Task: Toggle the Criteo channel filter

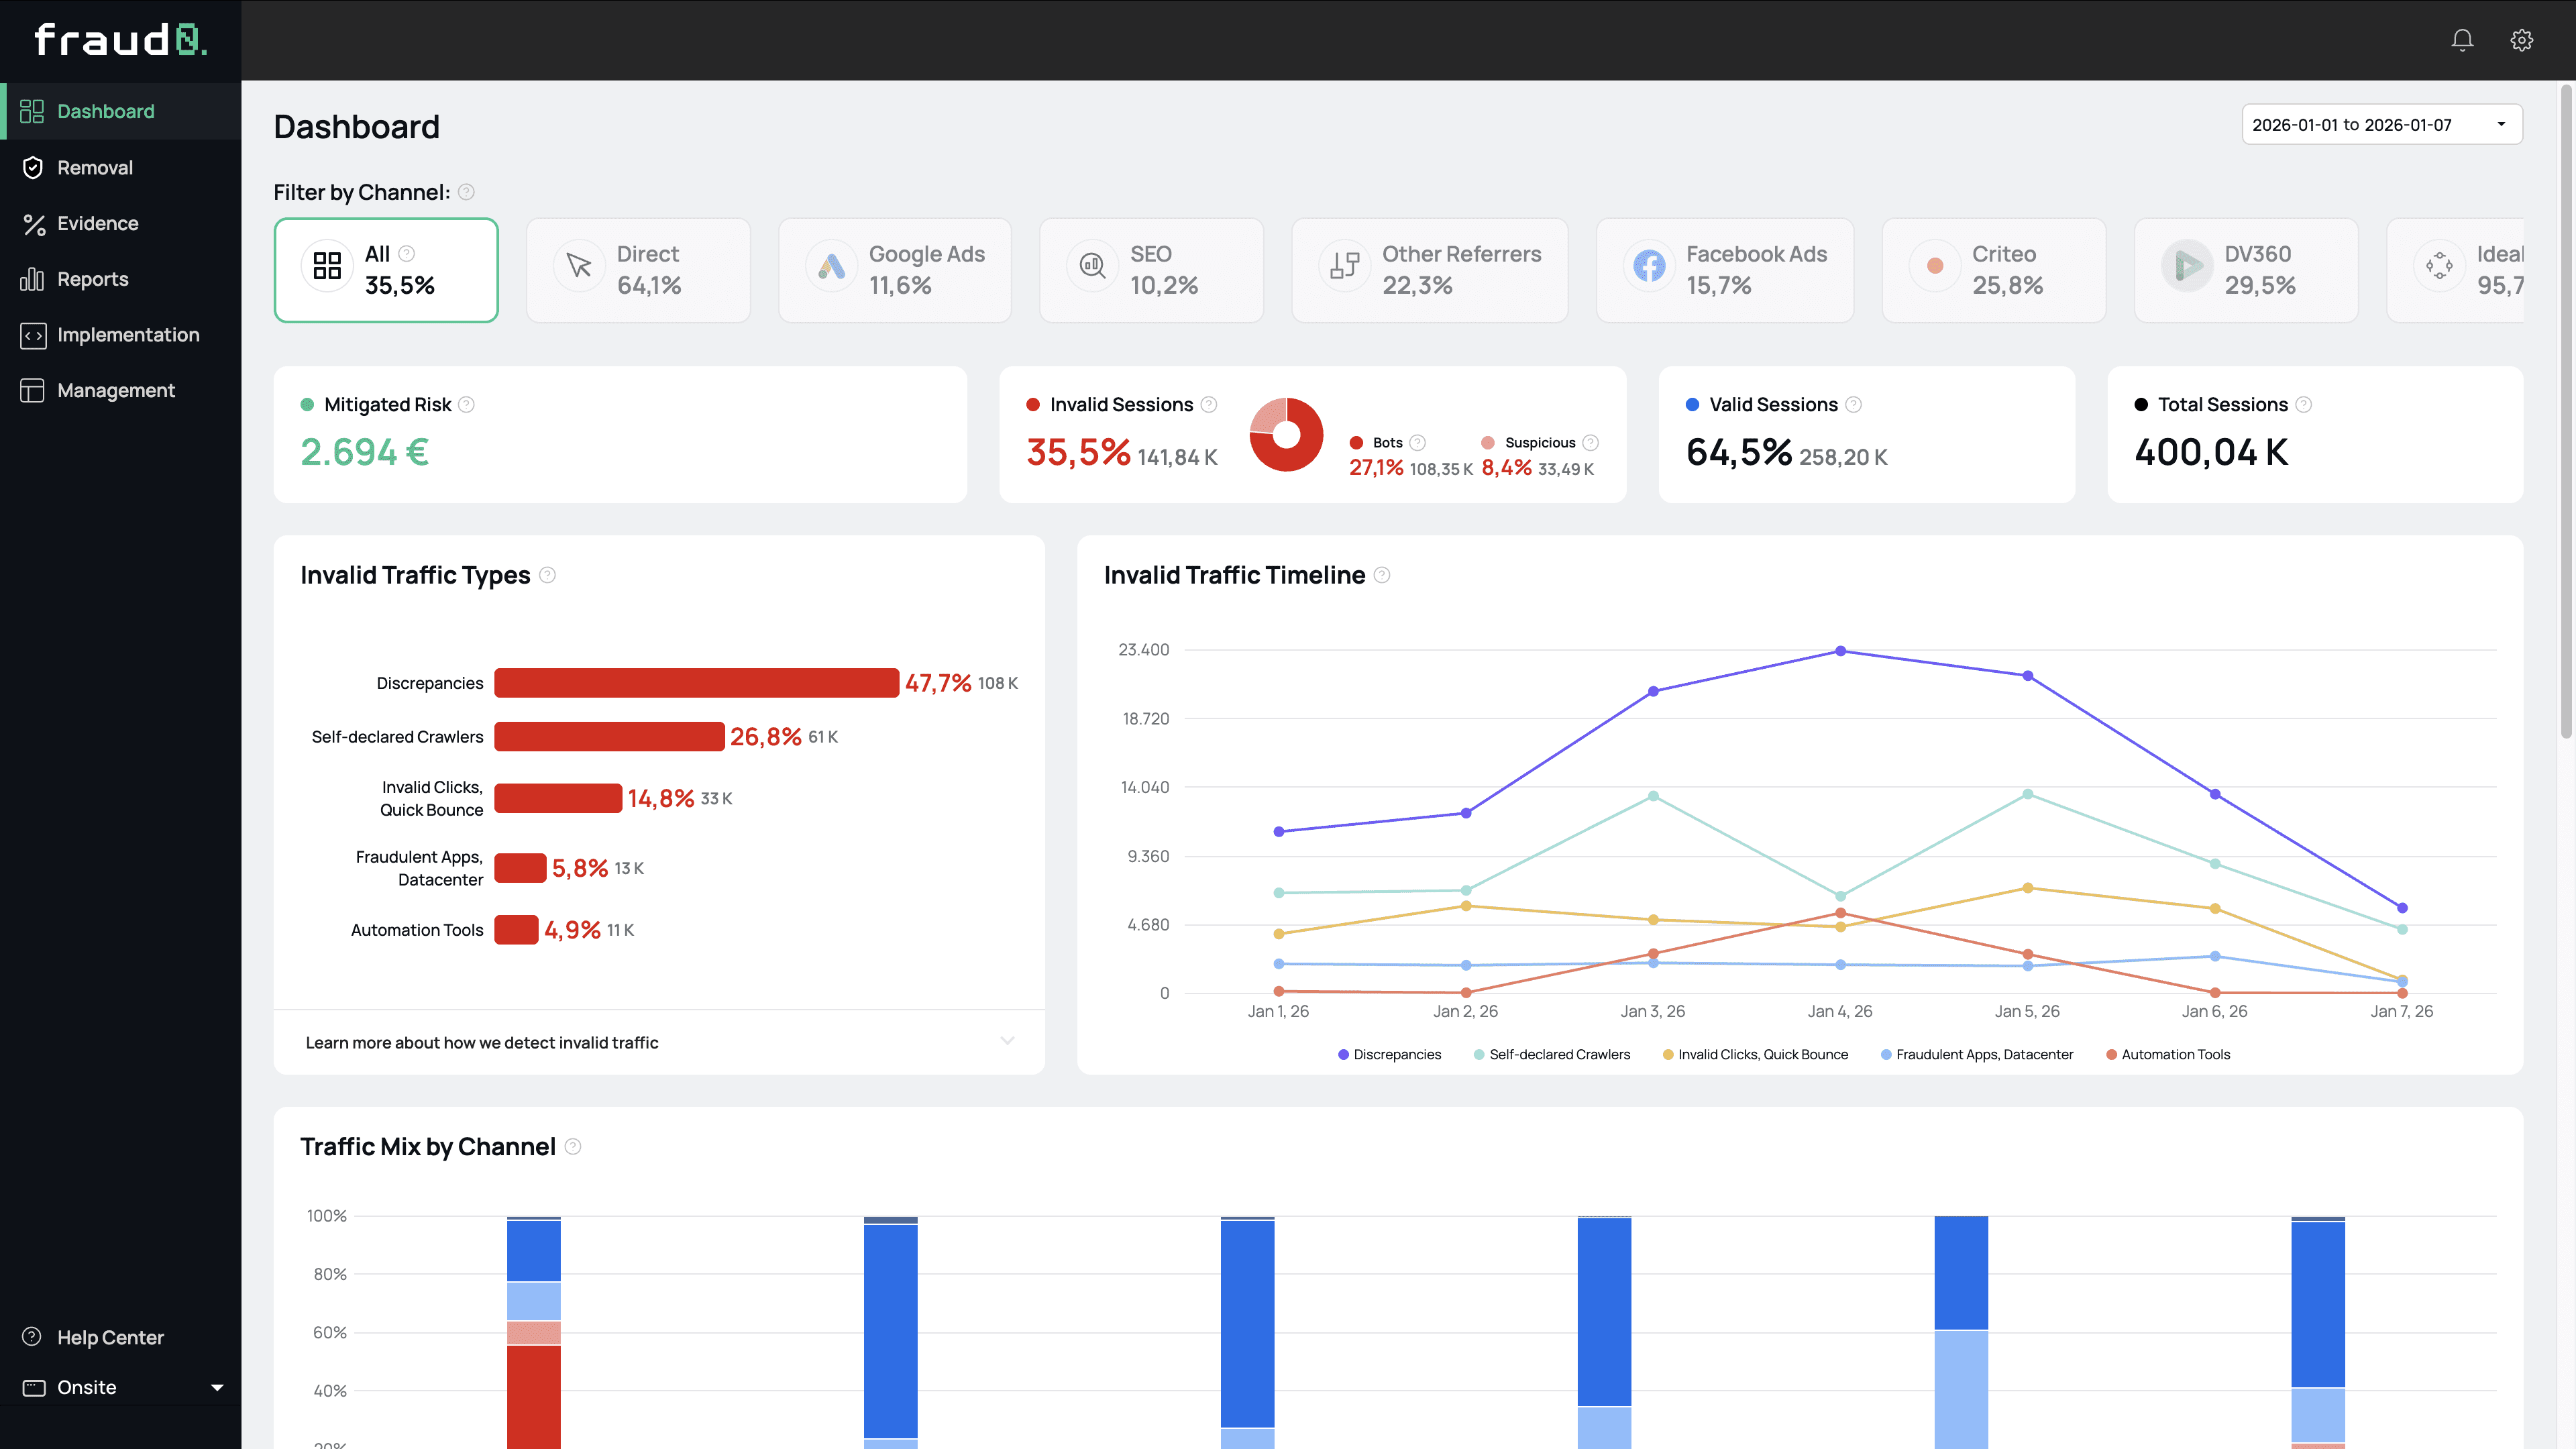Action: pyautogui.click(x=1992, y=270)
